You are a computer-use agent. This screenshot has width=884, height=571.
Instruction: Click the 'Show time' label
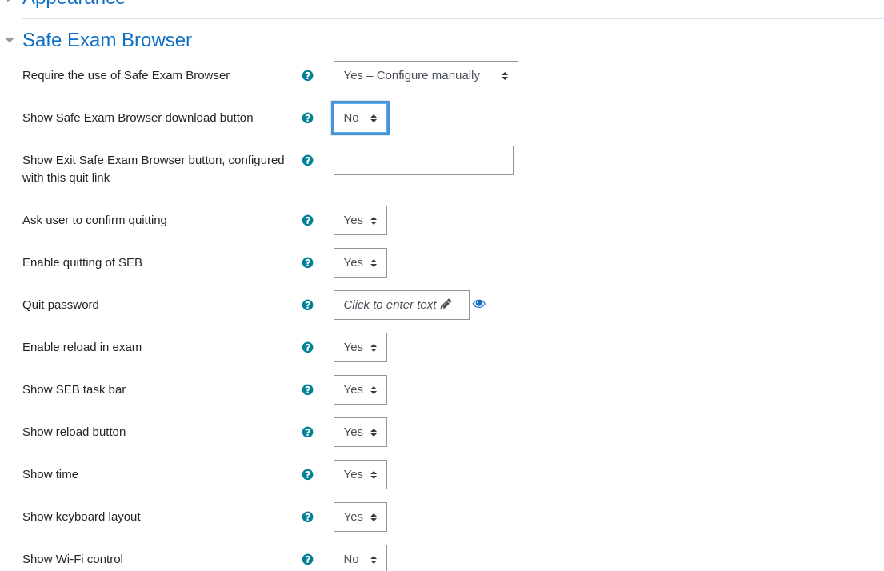(50, 474)
